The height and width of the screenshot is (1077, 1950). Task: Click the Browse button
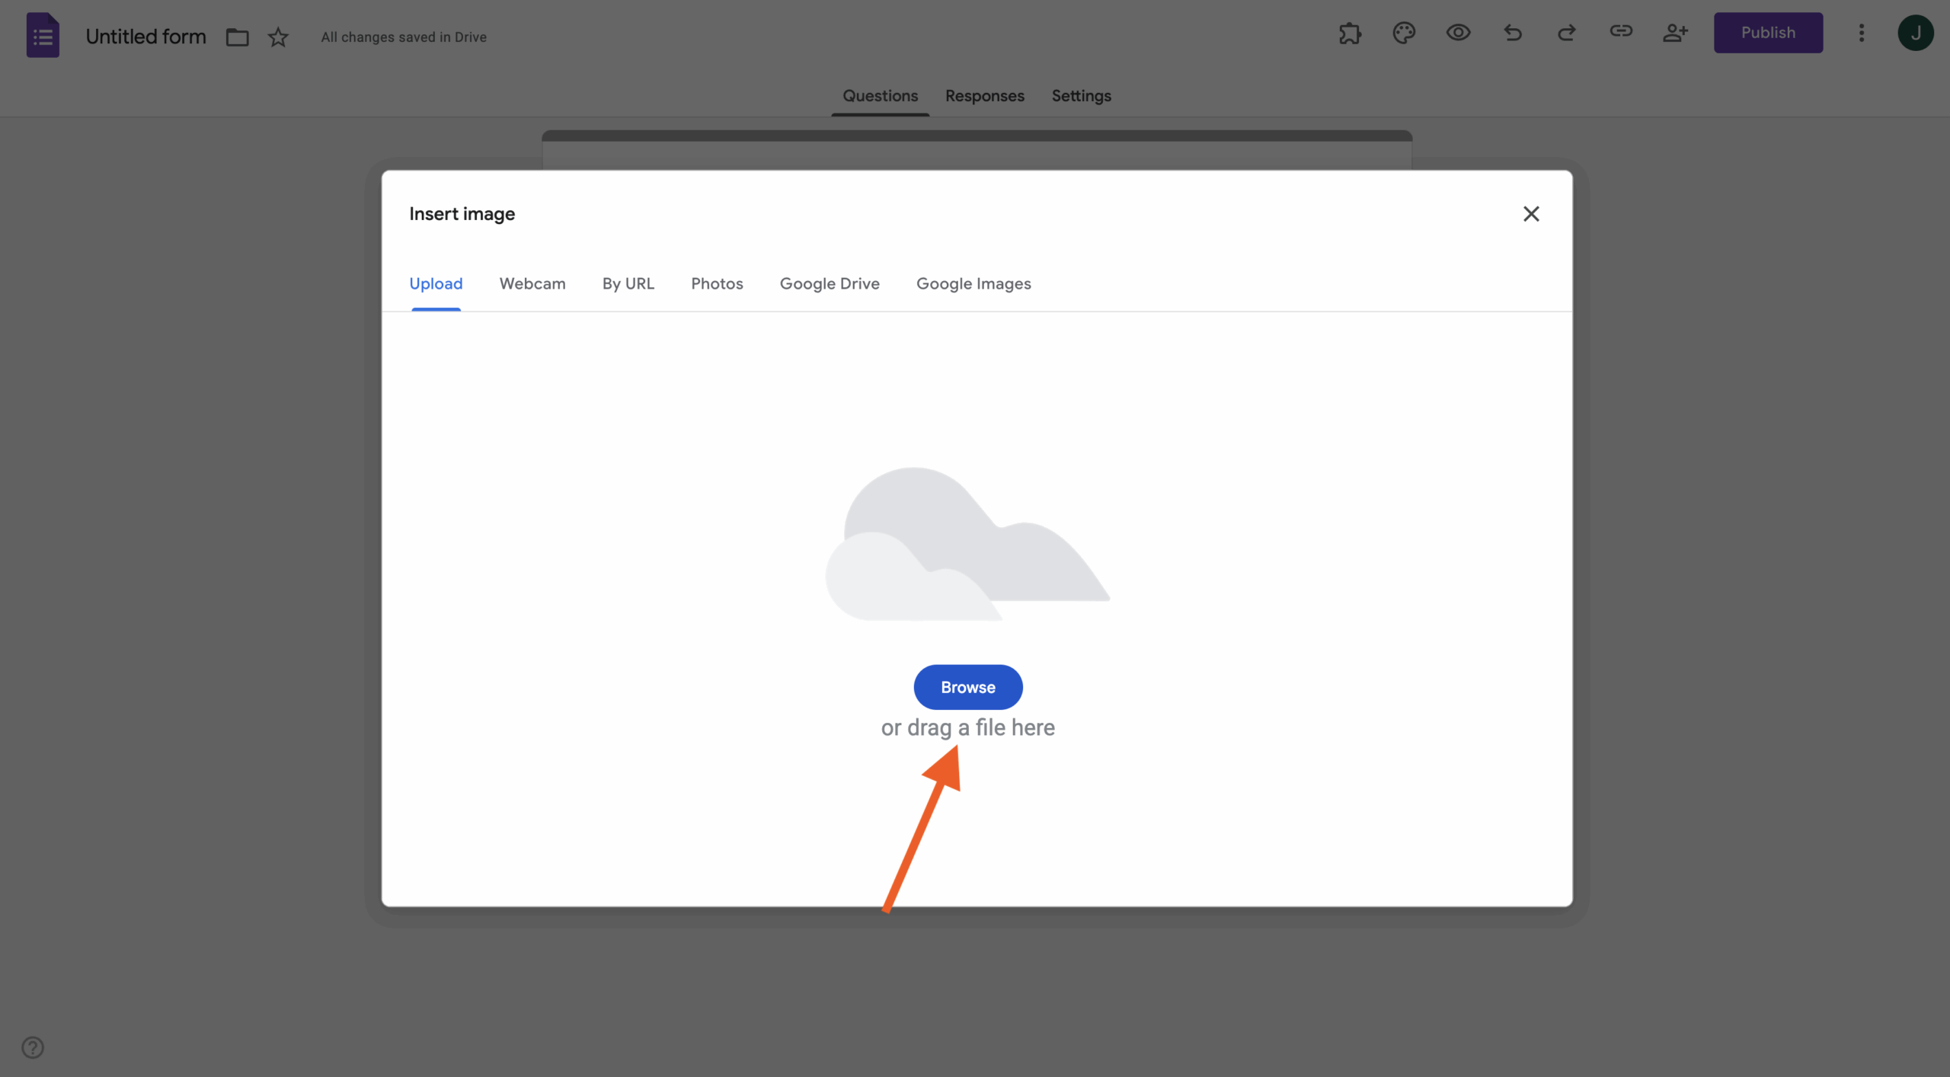[967, 686]
